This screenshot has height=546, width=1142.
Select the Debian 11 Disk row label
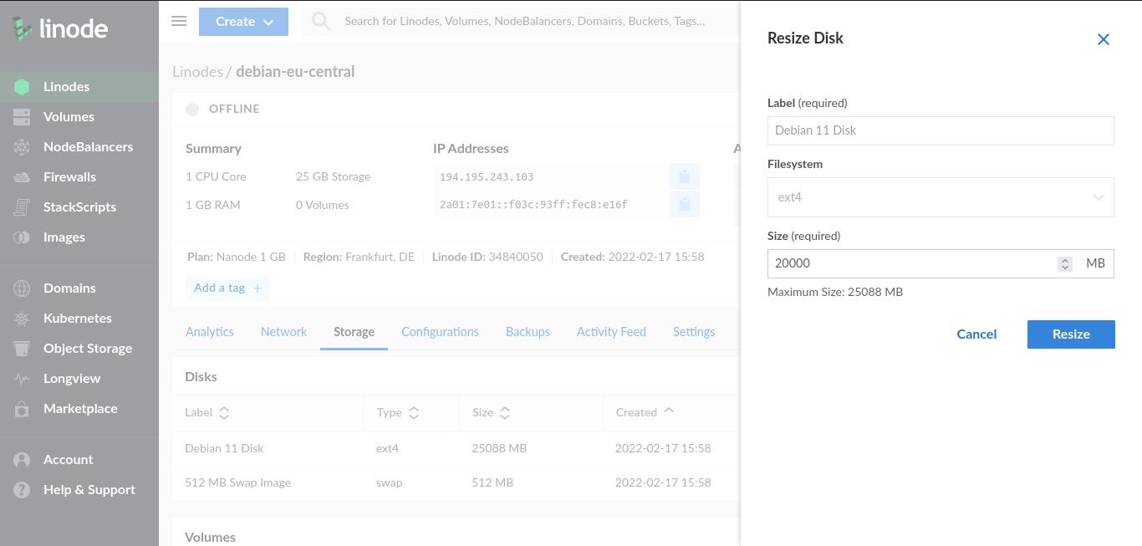pos(224,448)
